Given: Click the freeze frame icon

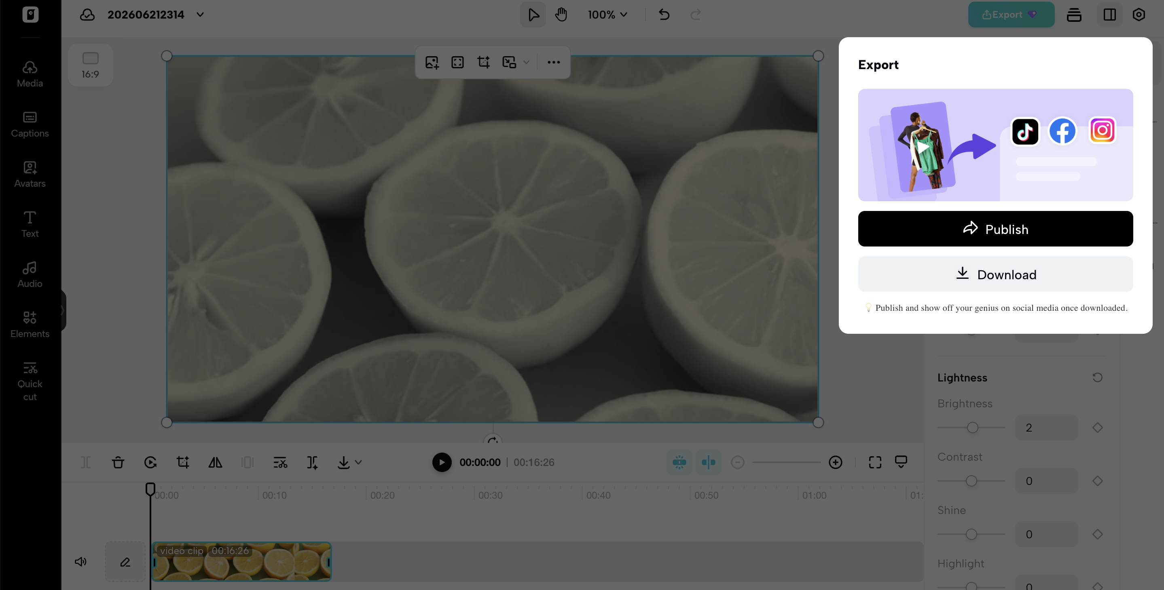Looking at the screenshot, I should 248,462.
